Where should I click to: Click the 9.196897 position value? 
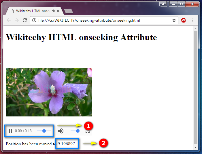click(x=66, y=144)
